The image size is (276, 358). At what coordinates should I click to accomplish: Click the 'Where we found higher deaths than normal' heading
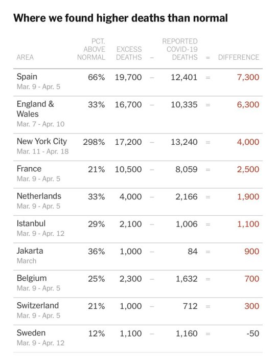121,18
